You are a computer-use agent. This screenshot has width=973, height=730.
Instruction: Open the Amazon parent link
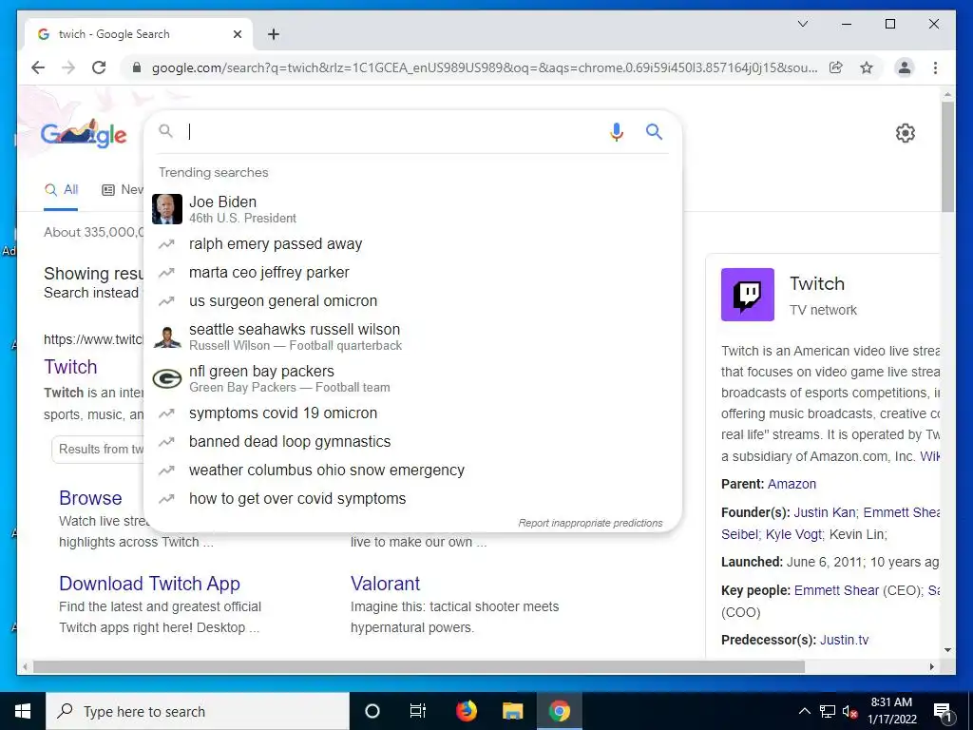(x=792, y=484)
